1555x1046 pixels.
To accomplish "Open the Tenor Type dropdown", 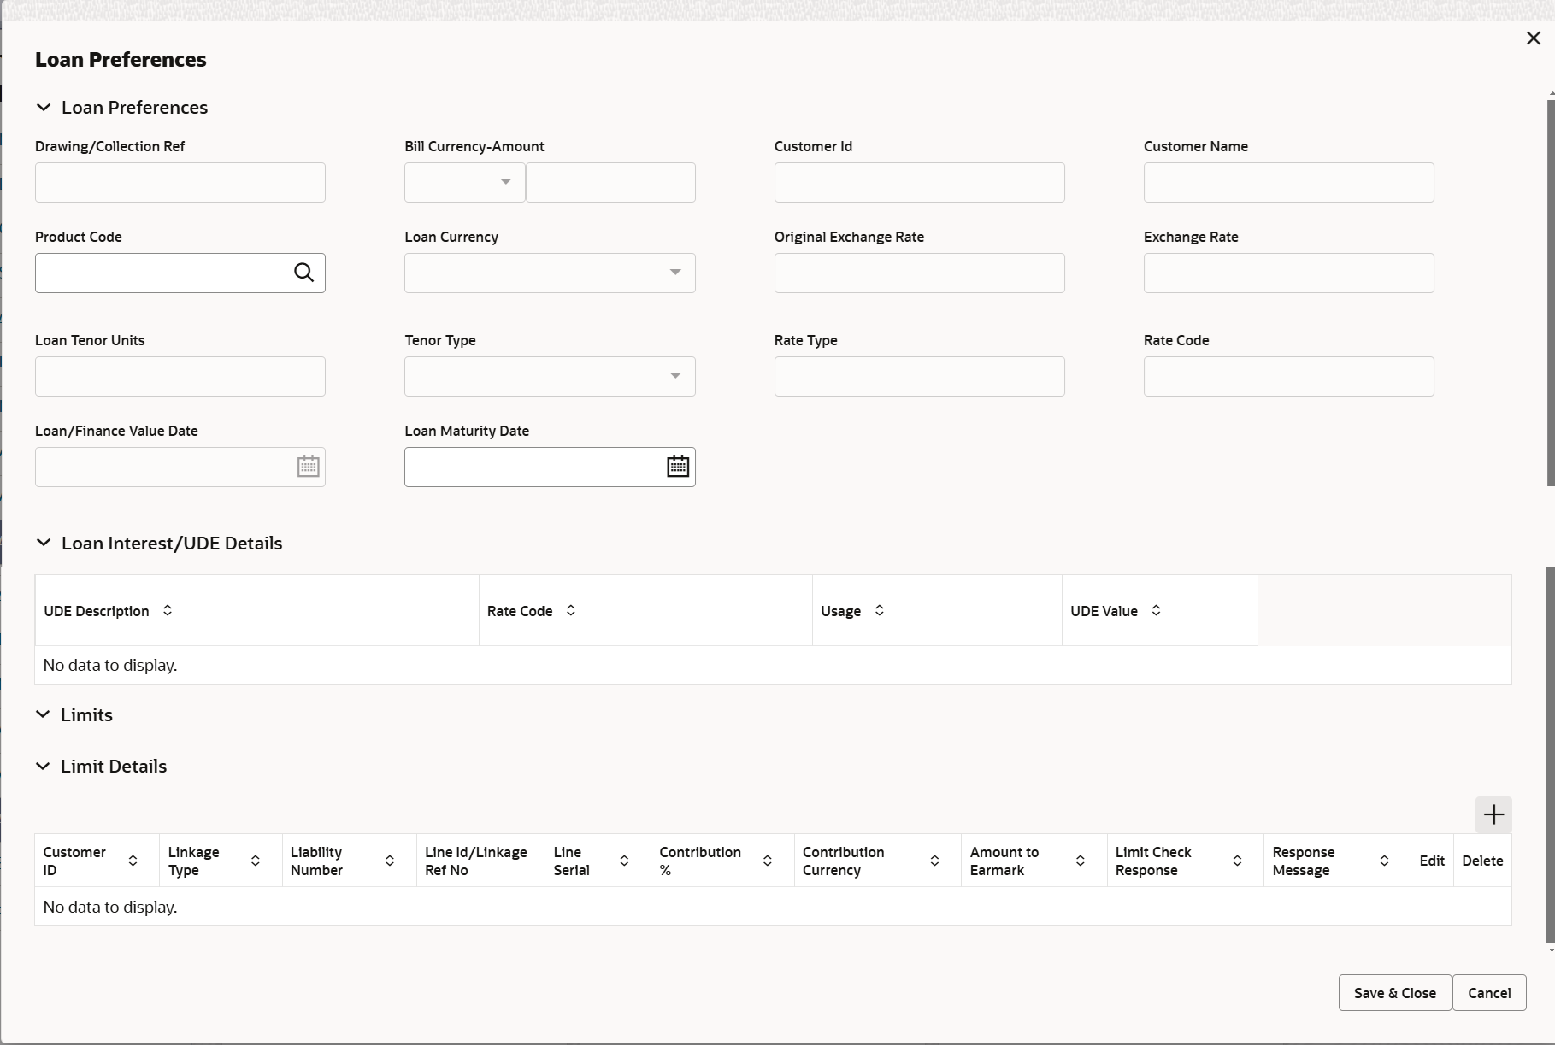I will pos(675,376).
